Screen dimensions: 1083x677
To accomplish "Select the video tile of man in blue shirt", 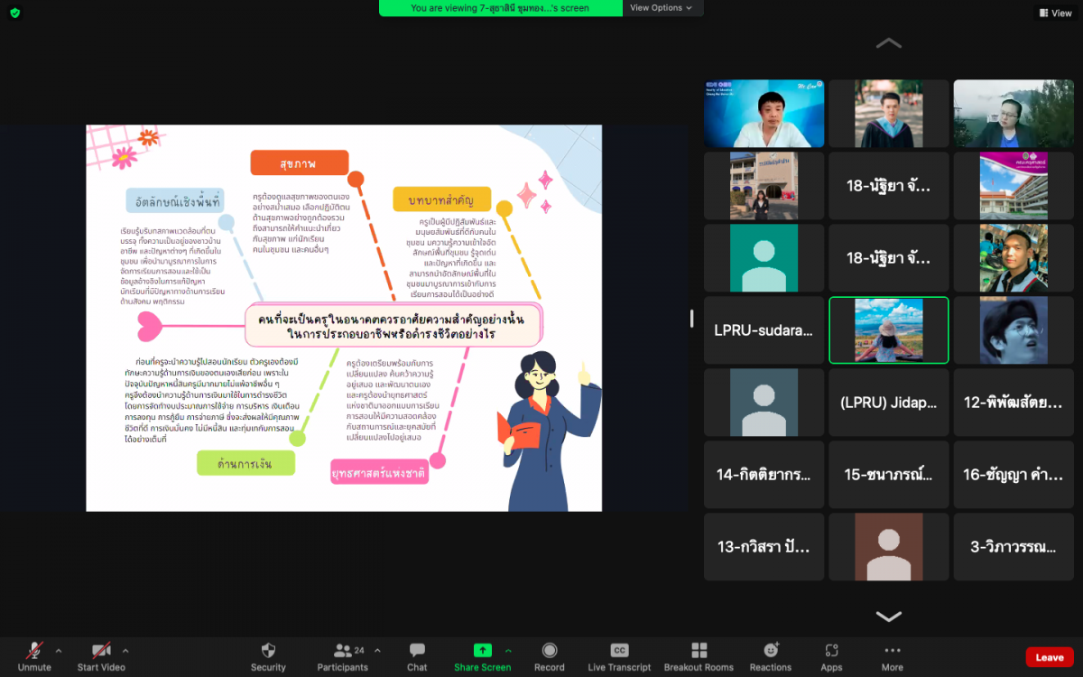I will 764,114.
